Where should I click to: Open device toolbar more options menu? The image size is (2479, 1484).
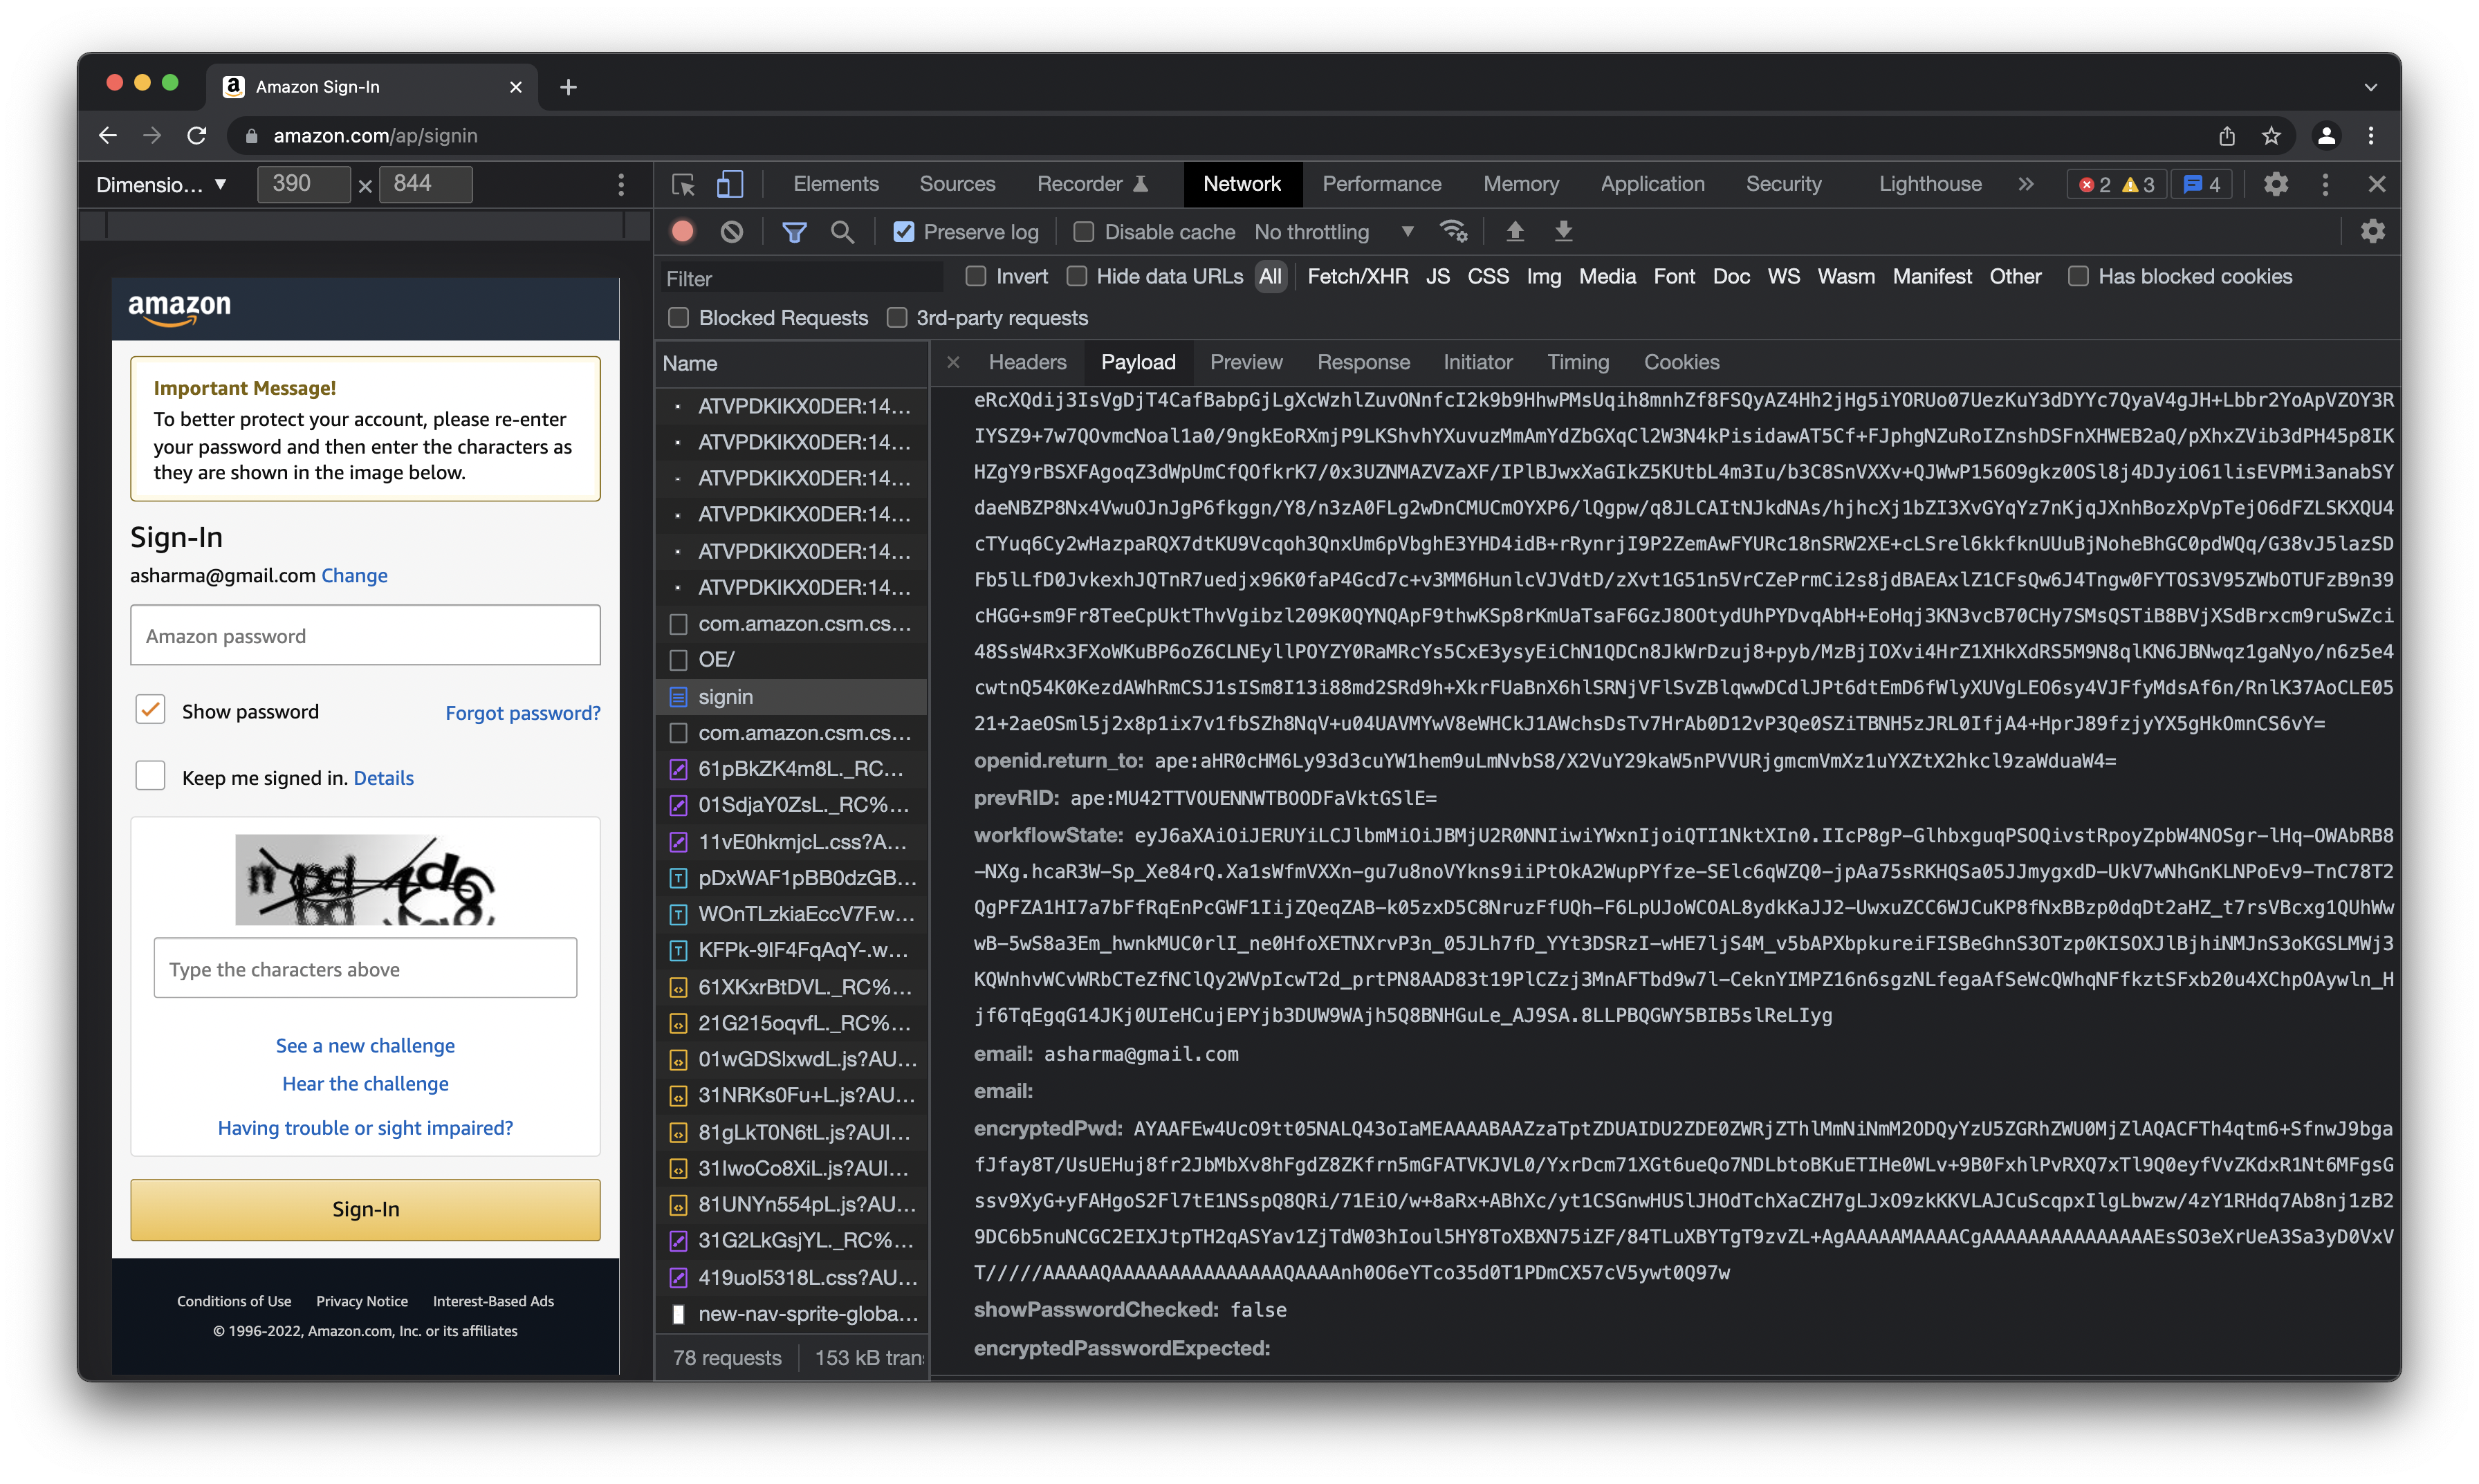tap(621, 184)
